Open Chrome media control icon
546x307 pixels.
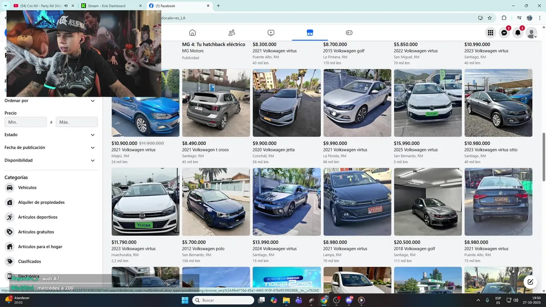[x=519, y=18]
